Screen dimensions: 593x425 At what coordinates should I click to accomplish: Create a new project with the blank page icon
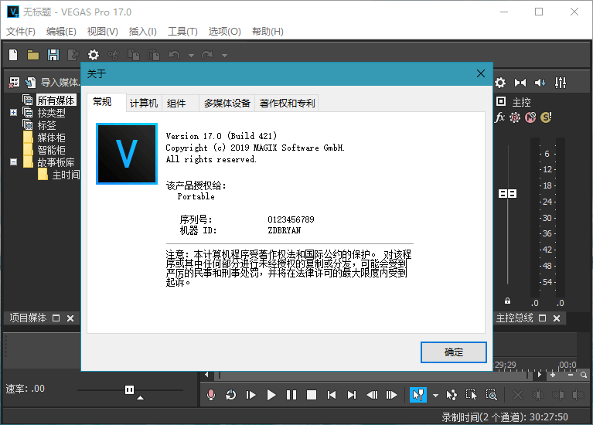click(13, 55)
